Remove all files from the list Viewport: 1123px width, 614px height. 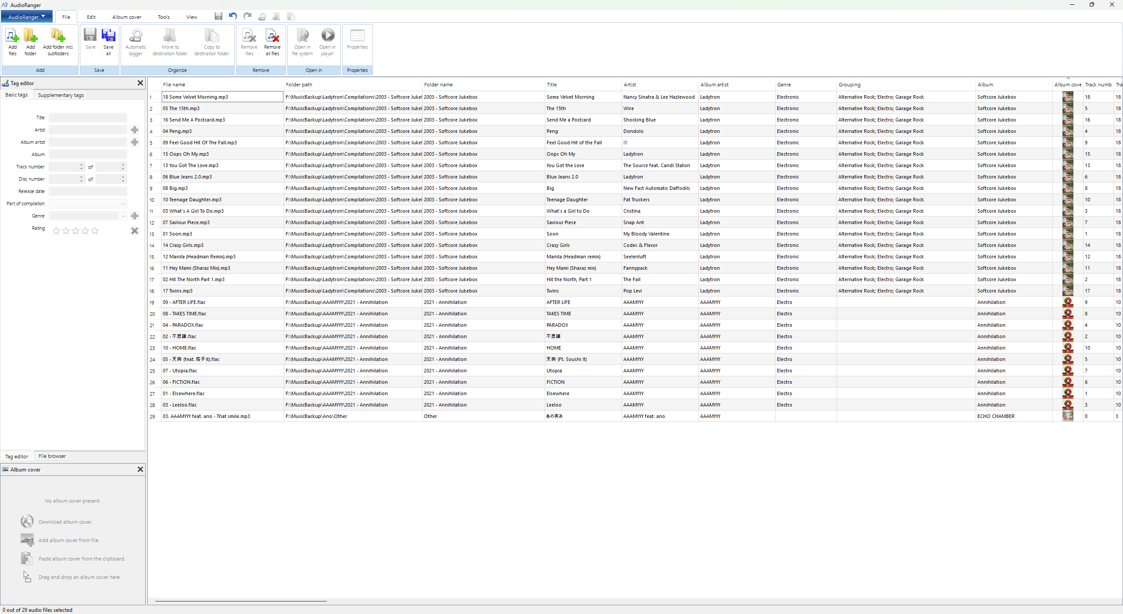[272, 42]
